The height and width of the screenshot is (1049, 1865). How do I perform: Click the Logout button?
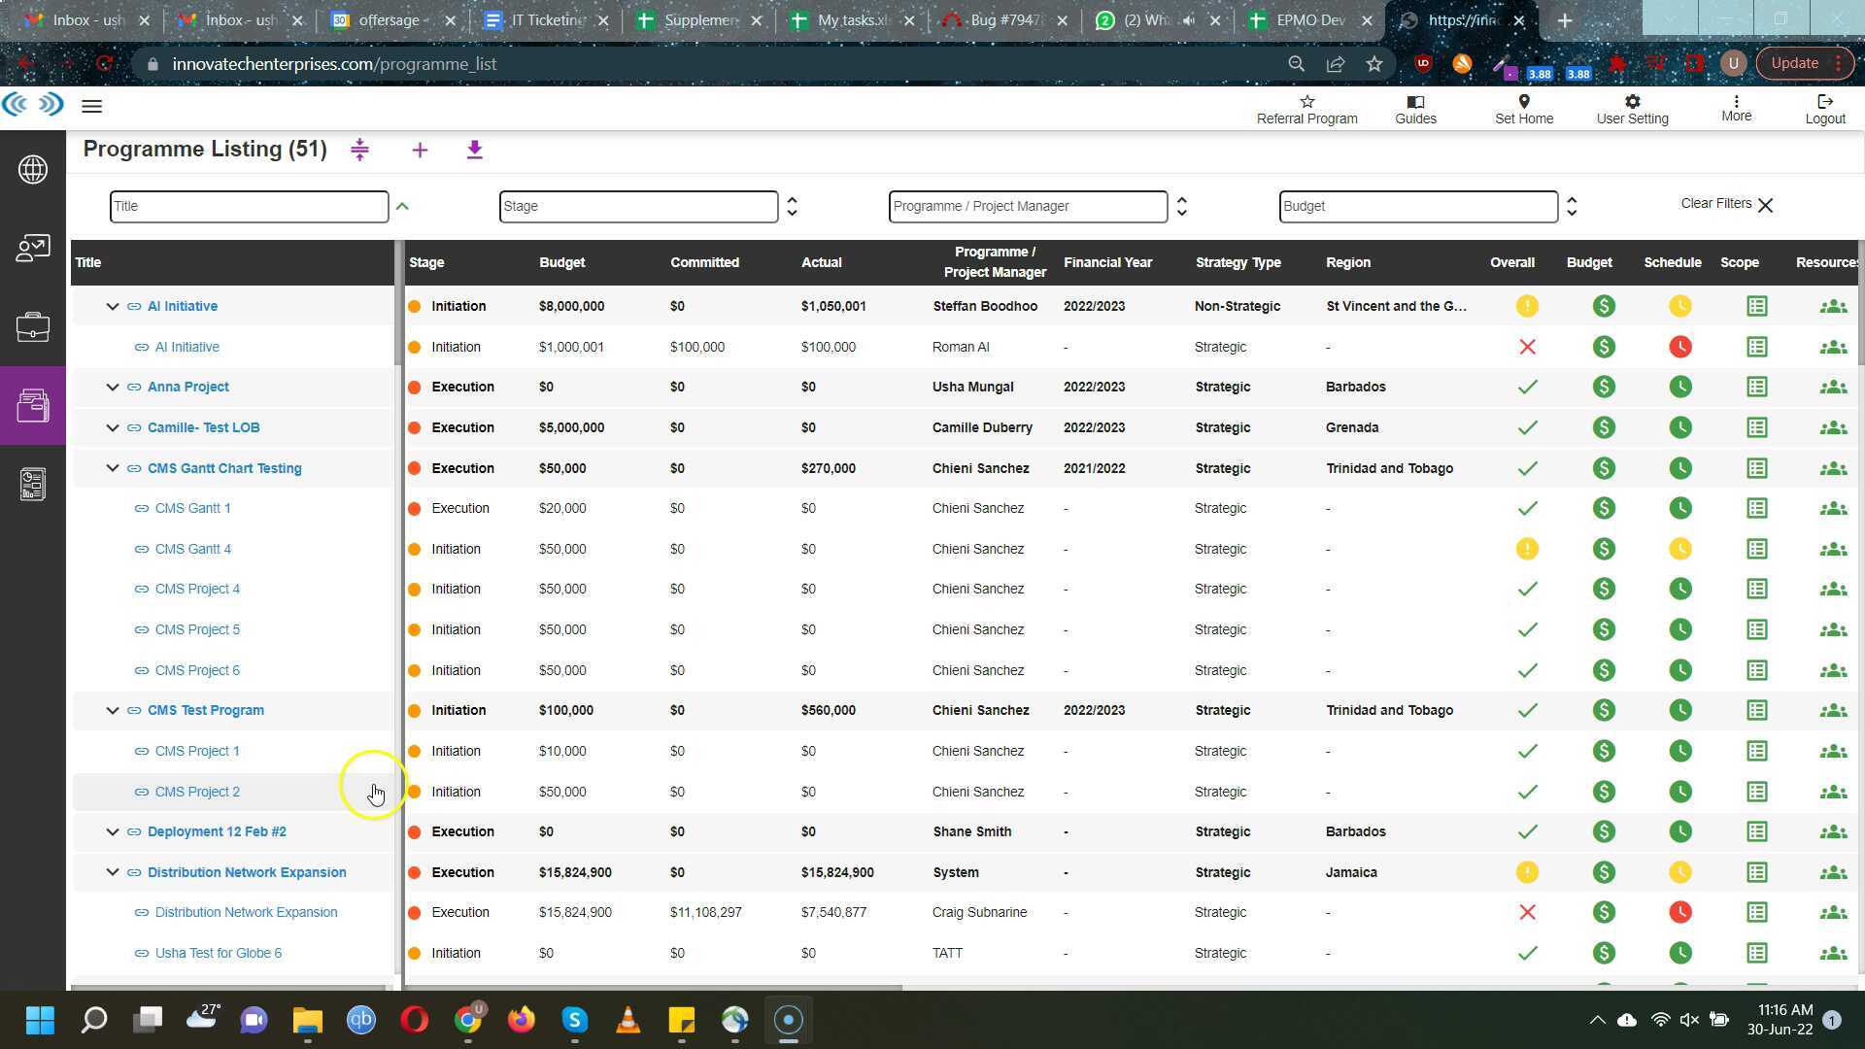1825,107
